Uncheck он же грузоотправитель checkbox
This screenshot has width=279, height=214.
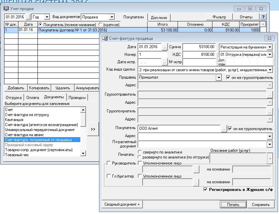pos(228,77)
